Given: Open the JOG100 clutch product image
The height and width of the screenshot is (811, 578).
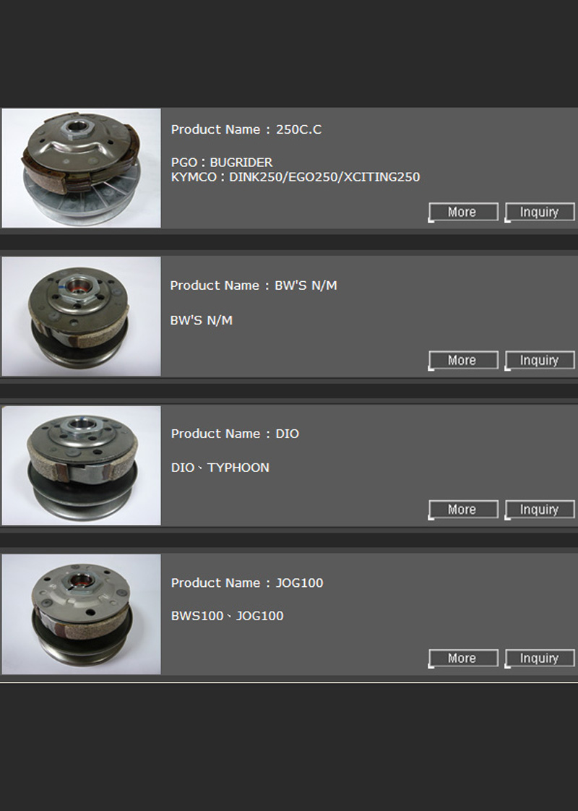Looking at the screenshot, I should pyautogui.click(x=81, y=614).
